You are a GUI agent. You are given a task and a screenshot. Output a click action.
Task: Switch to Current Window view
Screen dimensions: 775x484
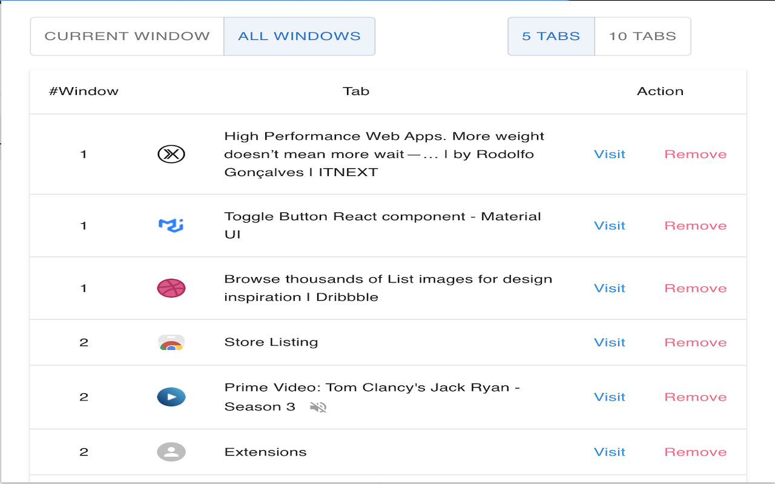pyautogui.click(x=127, y=36)
